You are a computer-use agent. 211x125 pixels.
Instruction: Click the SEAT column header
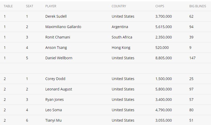click(30, 6)
